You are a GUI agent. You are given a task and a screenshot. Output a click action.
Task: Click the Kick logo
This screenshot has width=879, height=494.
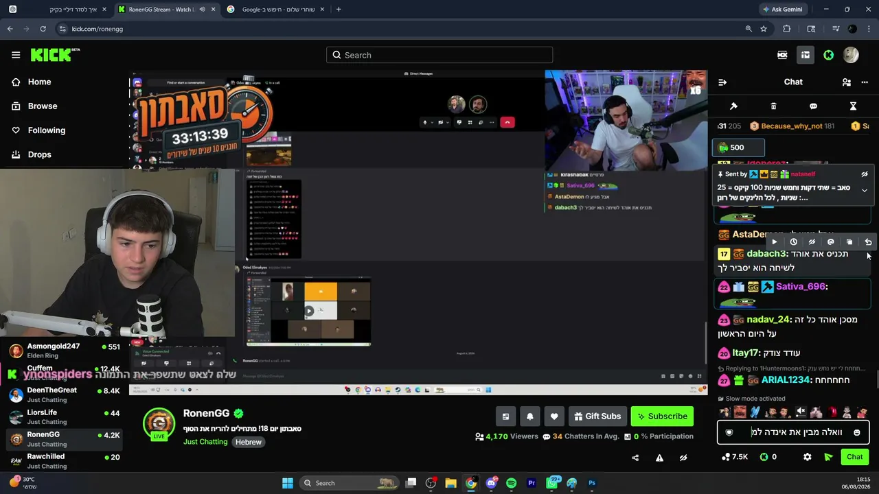(55, 55)
